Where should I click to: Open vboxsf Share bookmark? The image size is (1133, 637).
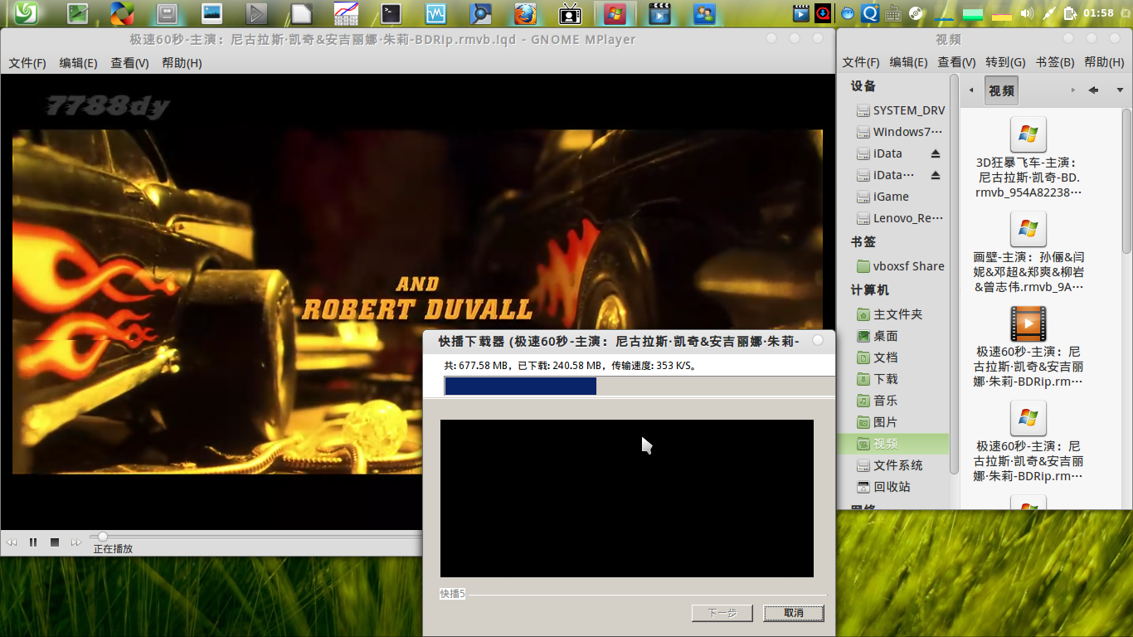(900, 266)
